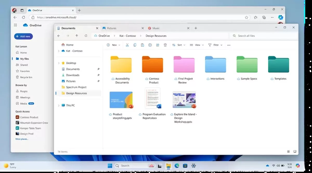Switch to the Pictures tab in File Explorer

coord(123,28)
